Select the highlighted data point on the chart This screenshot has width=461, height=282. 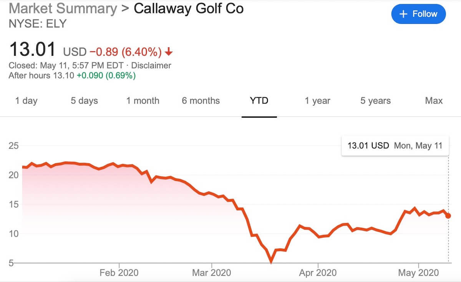coord(448,216)
